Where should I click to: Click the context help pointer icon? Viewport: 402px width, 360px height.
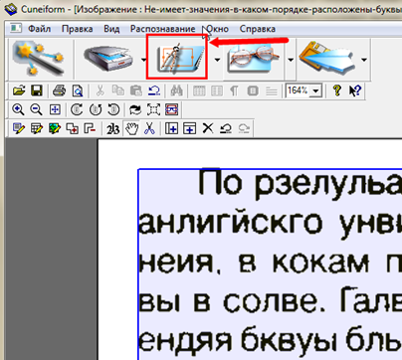[x=355, y=90]
